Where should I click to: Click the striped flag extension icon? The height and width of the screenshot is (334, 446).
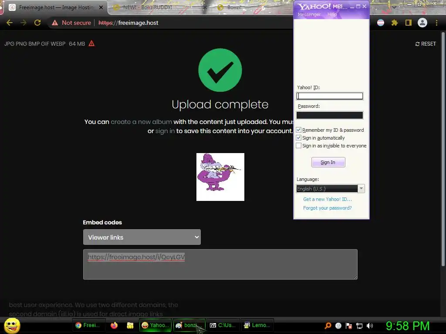point(381,23)
